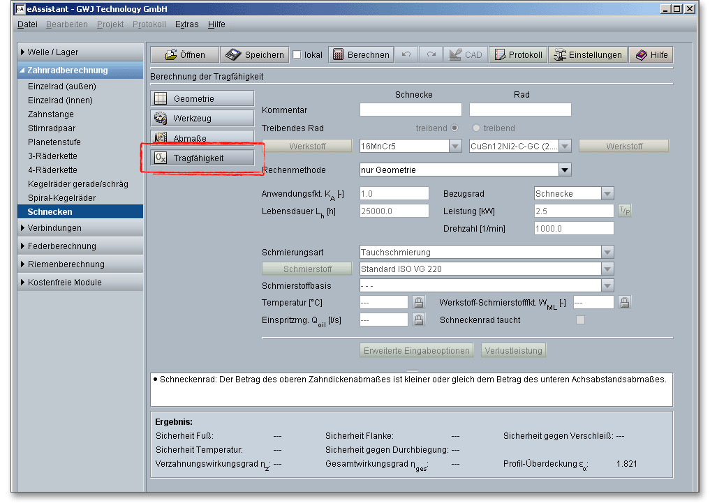Open Einstellungen settings
Image resolution: width=710 pixels, height=503 pixels.
587,55
